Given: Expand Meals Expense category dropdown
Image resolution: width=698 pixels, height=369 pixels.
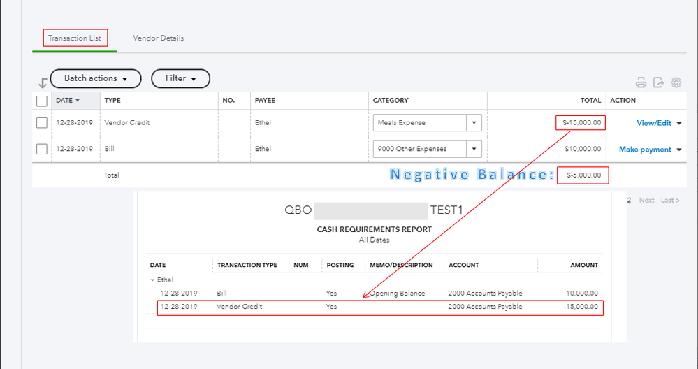Looking at the screenshot, I should coord(474,123).
